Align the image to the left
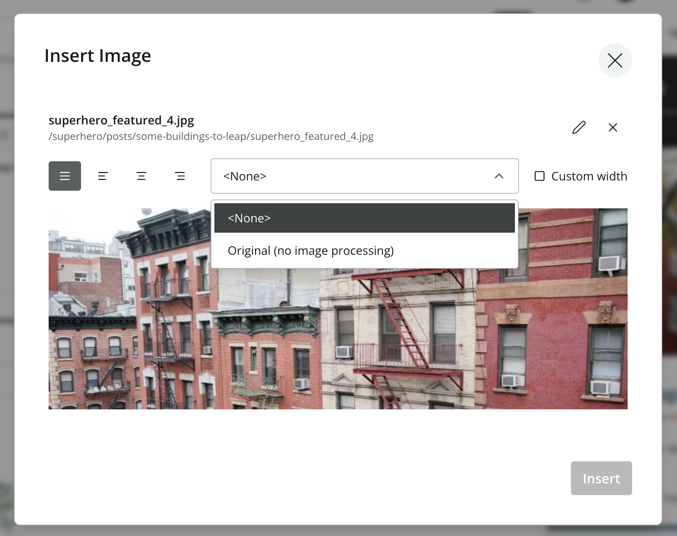 [x=103, y=176]
